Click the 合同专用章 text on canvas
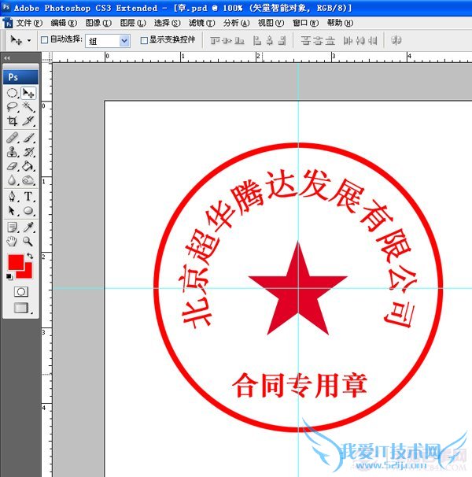The image size is (472, 477). click(300, 386)
